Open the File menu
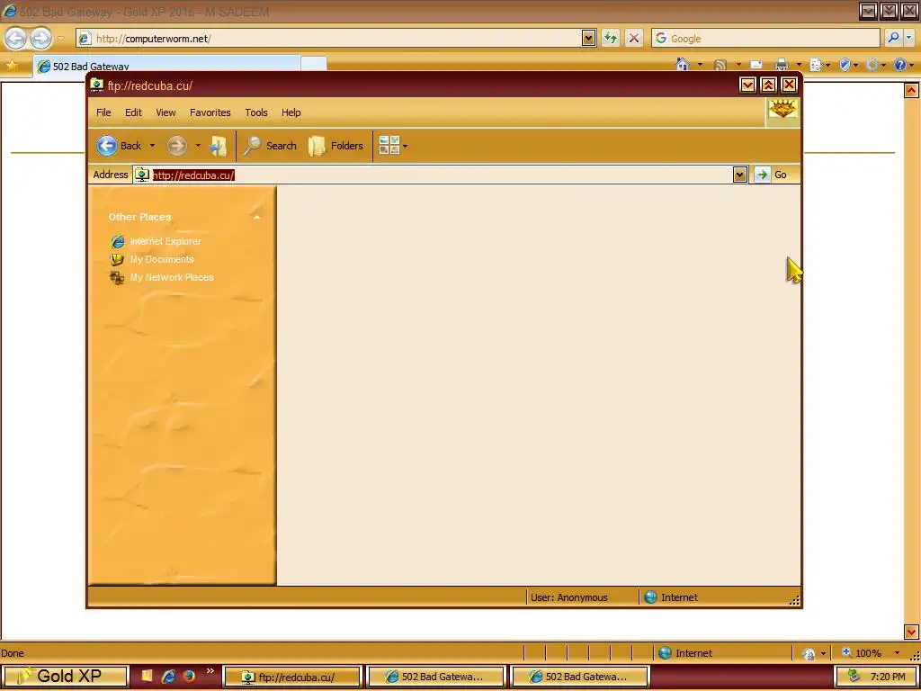This screenshot has height=691, width=921. [x=103, y=112]
